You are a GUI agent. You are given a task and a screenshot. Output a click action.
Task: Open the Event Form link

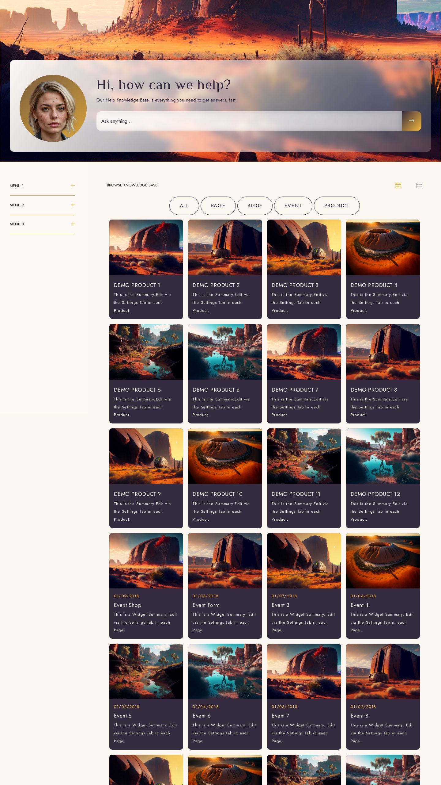click(206, 605)
